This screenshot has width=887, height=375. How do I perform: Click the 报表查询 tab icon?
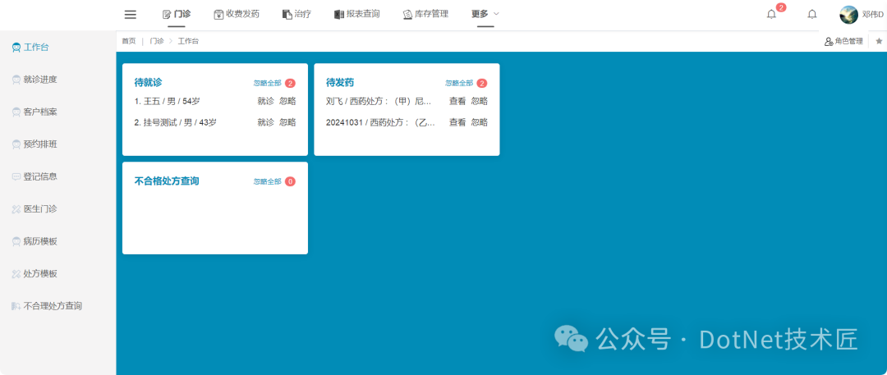coord(339,15)
